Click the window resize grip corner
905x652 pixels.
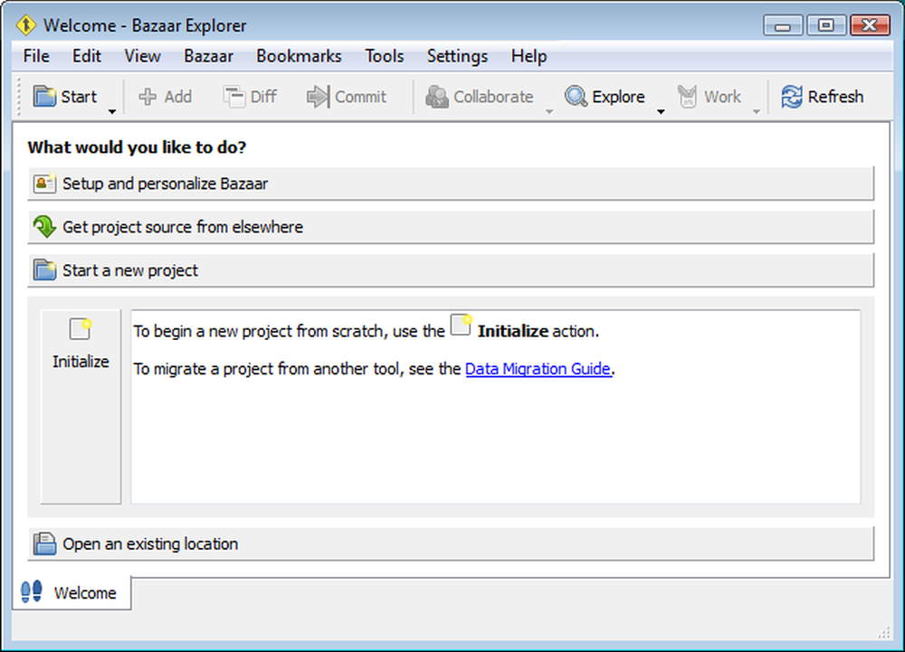(x=883, y=632)
